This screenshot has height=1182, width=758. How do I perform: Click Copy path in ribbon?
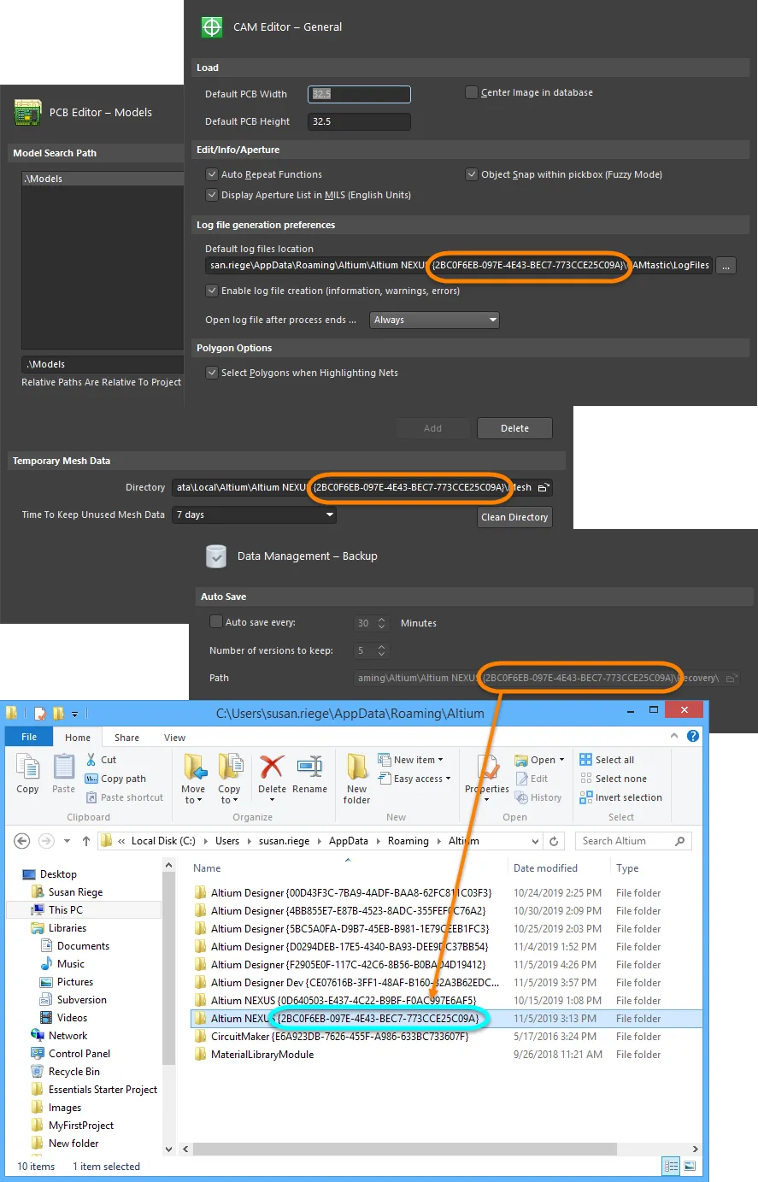pyautogui.click(x=115, y=779)
